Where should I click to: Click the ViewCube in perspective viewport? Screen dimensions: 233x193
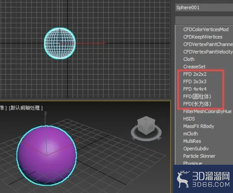pos(146,125)
